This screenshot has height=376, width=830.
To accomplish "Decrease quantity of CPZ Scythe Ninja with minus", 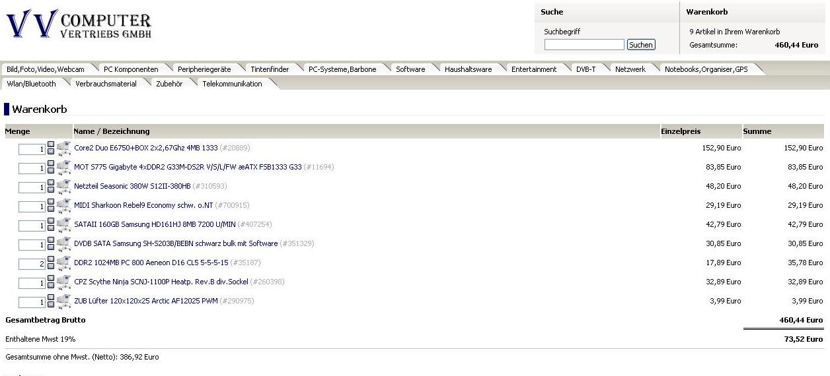I will [x=51, y=285].
